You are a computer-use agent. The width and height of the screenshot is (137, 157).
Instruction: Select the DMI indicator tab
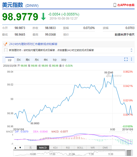(105, 147)
